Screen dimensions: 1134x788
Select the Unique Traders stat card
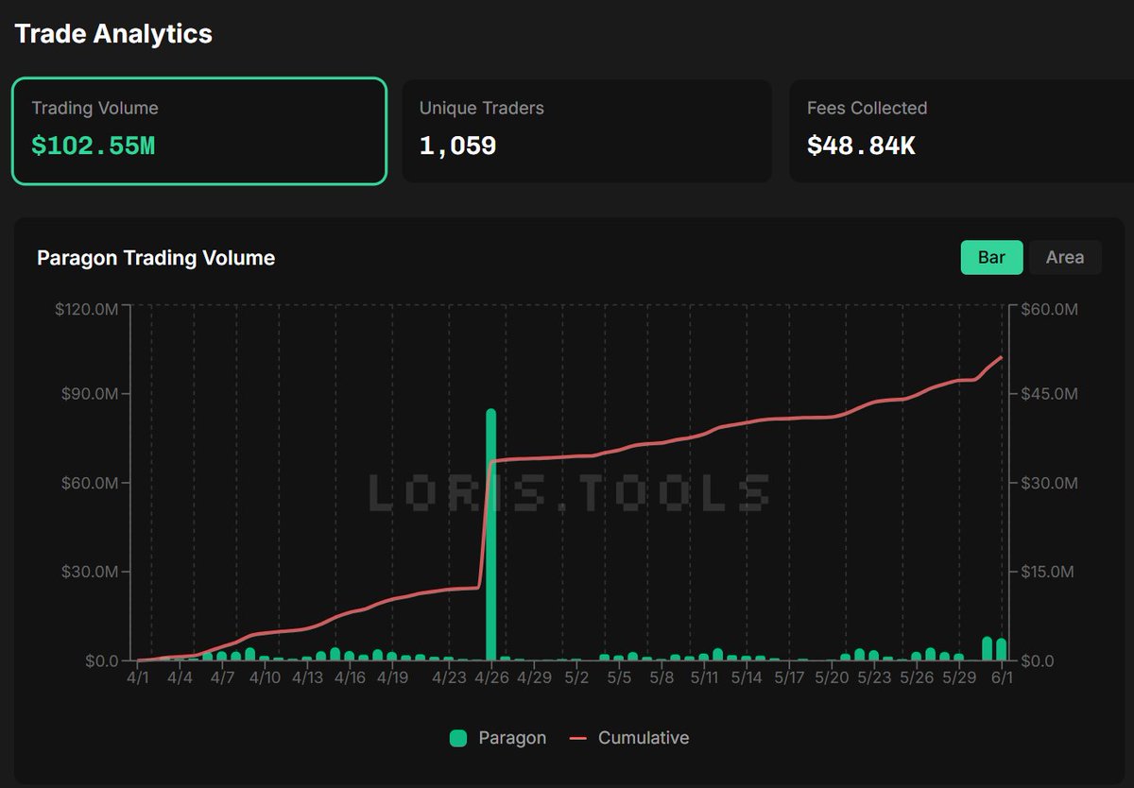point(587,130)
